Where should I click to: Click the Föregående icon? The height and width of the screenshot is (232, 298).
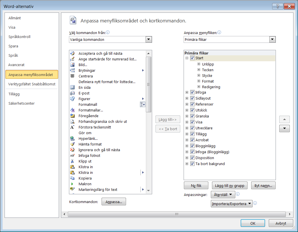tap(72, 116)
